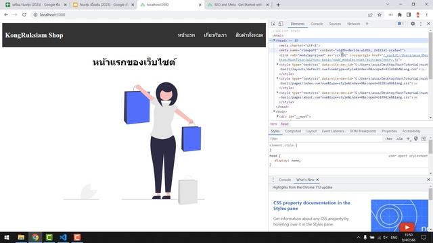Open the share page icon in the address bar
The image size is (433, 243).
pos(370,15)
